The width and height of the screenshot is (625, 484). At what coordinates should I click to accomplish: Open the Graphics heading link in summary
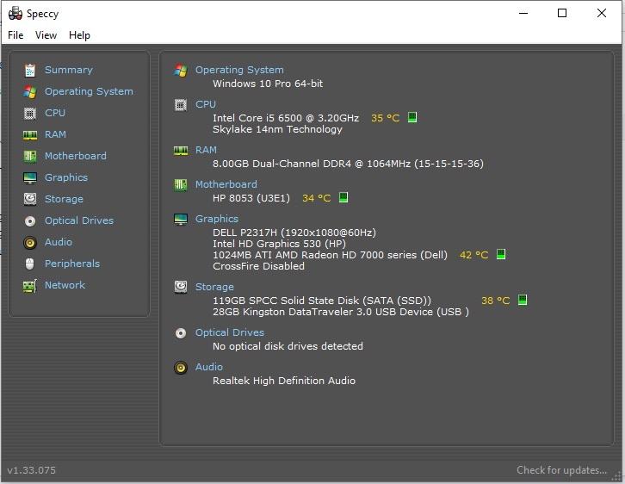[x=216, y=219]
